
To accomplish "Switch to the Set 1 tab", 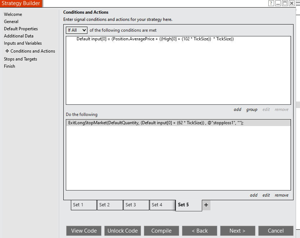I will click(x=84, y=205).
